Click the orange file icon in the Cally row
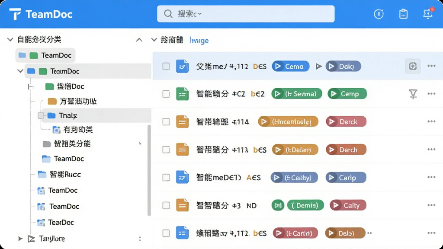 click(182, 205)
